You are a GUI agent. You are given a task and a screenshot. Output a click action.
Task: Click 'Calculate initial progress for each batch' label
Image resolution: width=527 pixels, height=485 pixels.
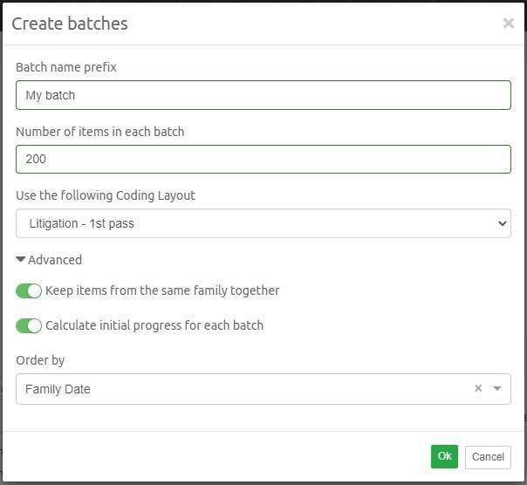click(x=154, y=325)
